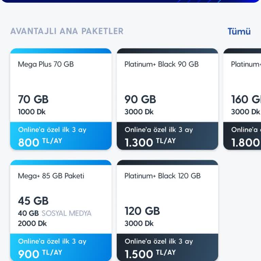Screen dimensions: 261x261
Task: Tap 3000 Dk in the 90 GB card
Action: coord(139,112)
